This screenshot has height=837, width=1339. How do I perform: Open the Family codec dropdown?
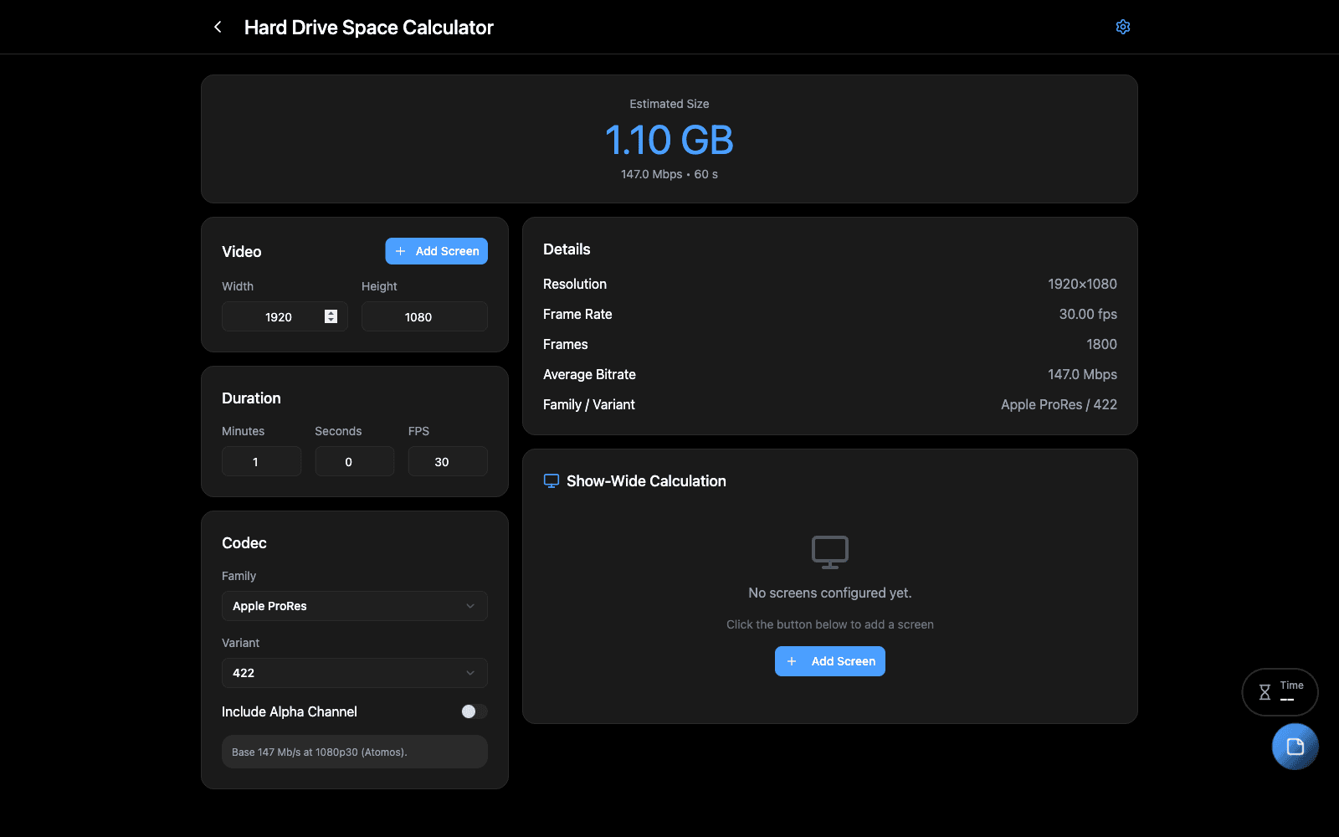355,606
